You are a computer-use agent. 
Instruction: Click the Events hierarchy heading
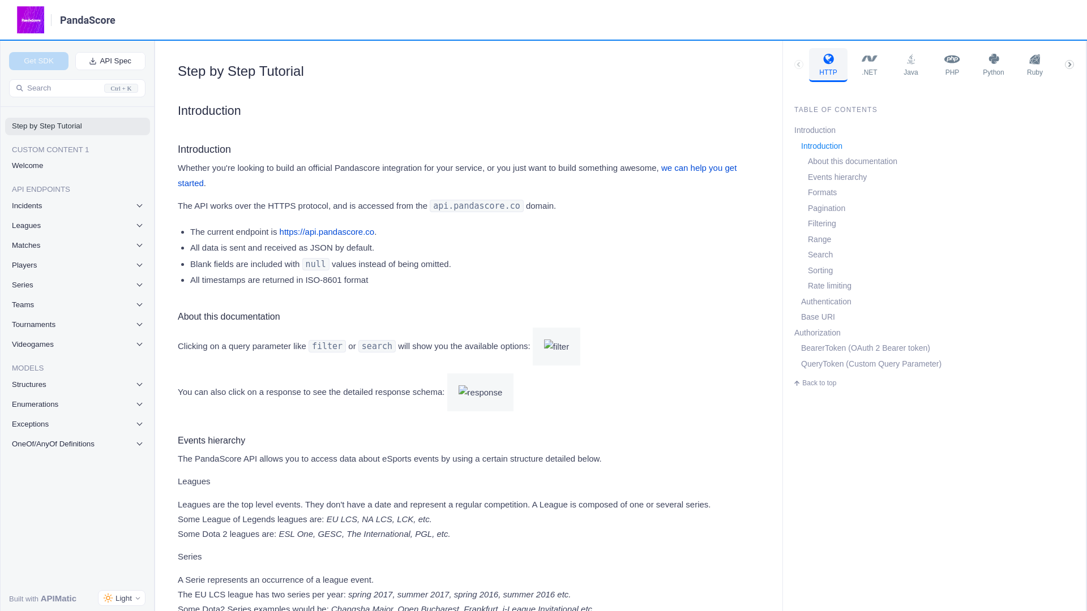tap(211, 441)
